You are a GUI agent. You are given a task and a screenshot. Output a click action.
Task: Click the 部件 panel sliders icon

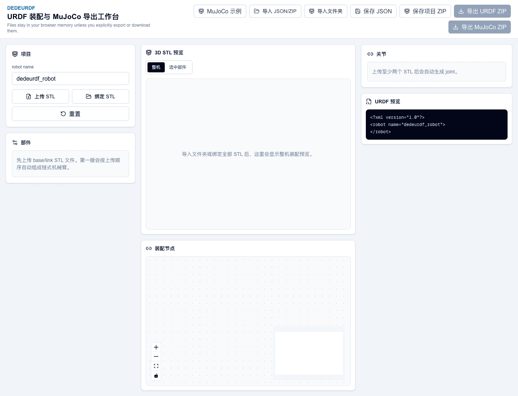[15, 143]
